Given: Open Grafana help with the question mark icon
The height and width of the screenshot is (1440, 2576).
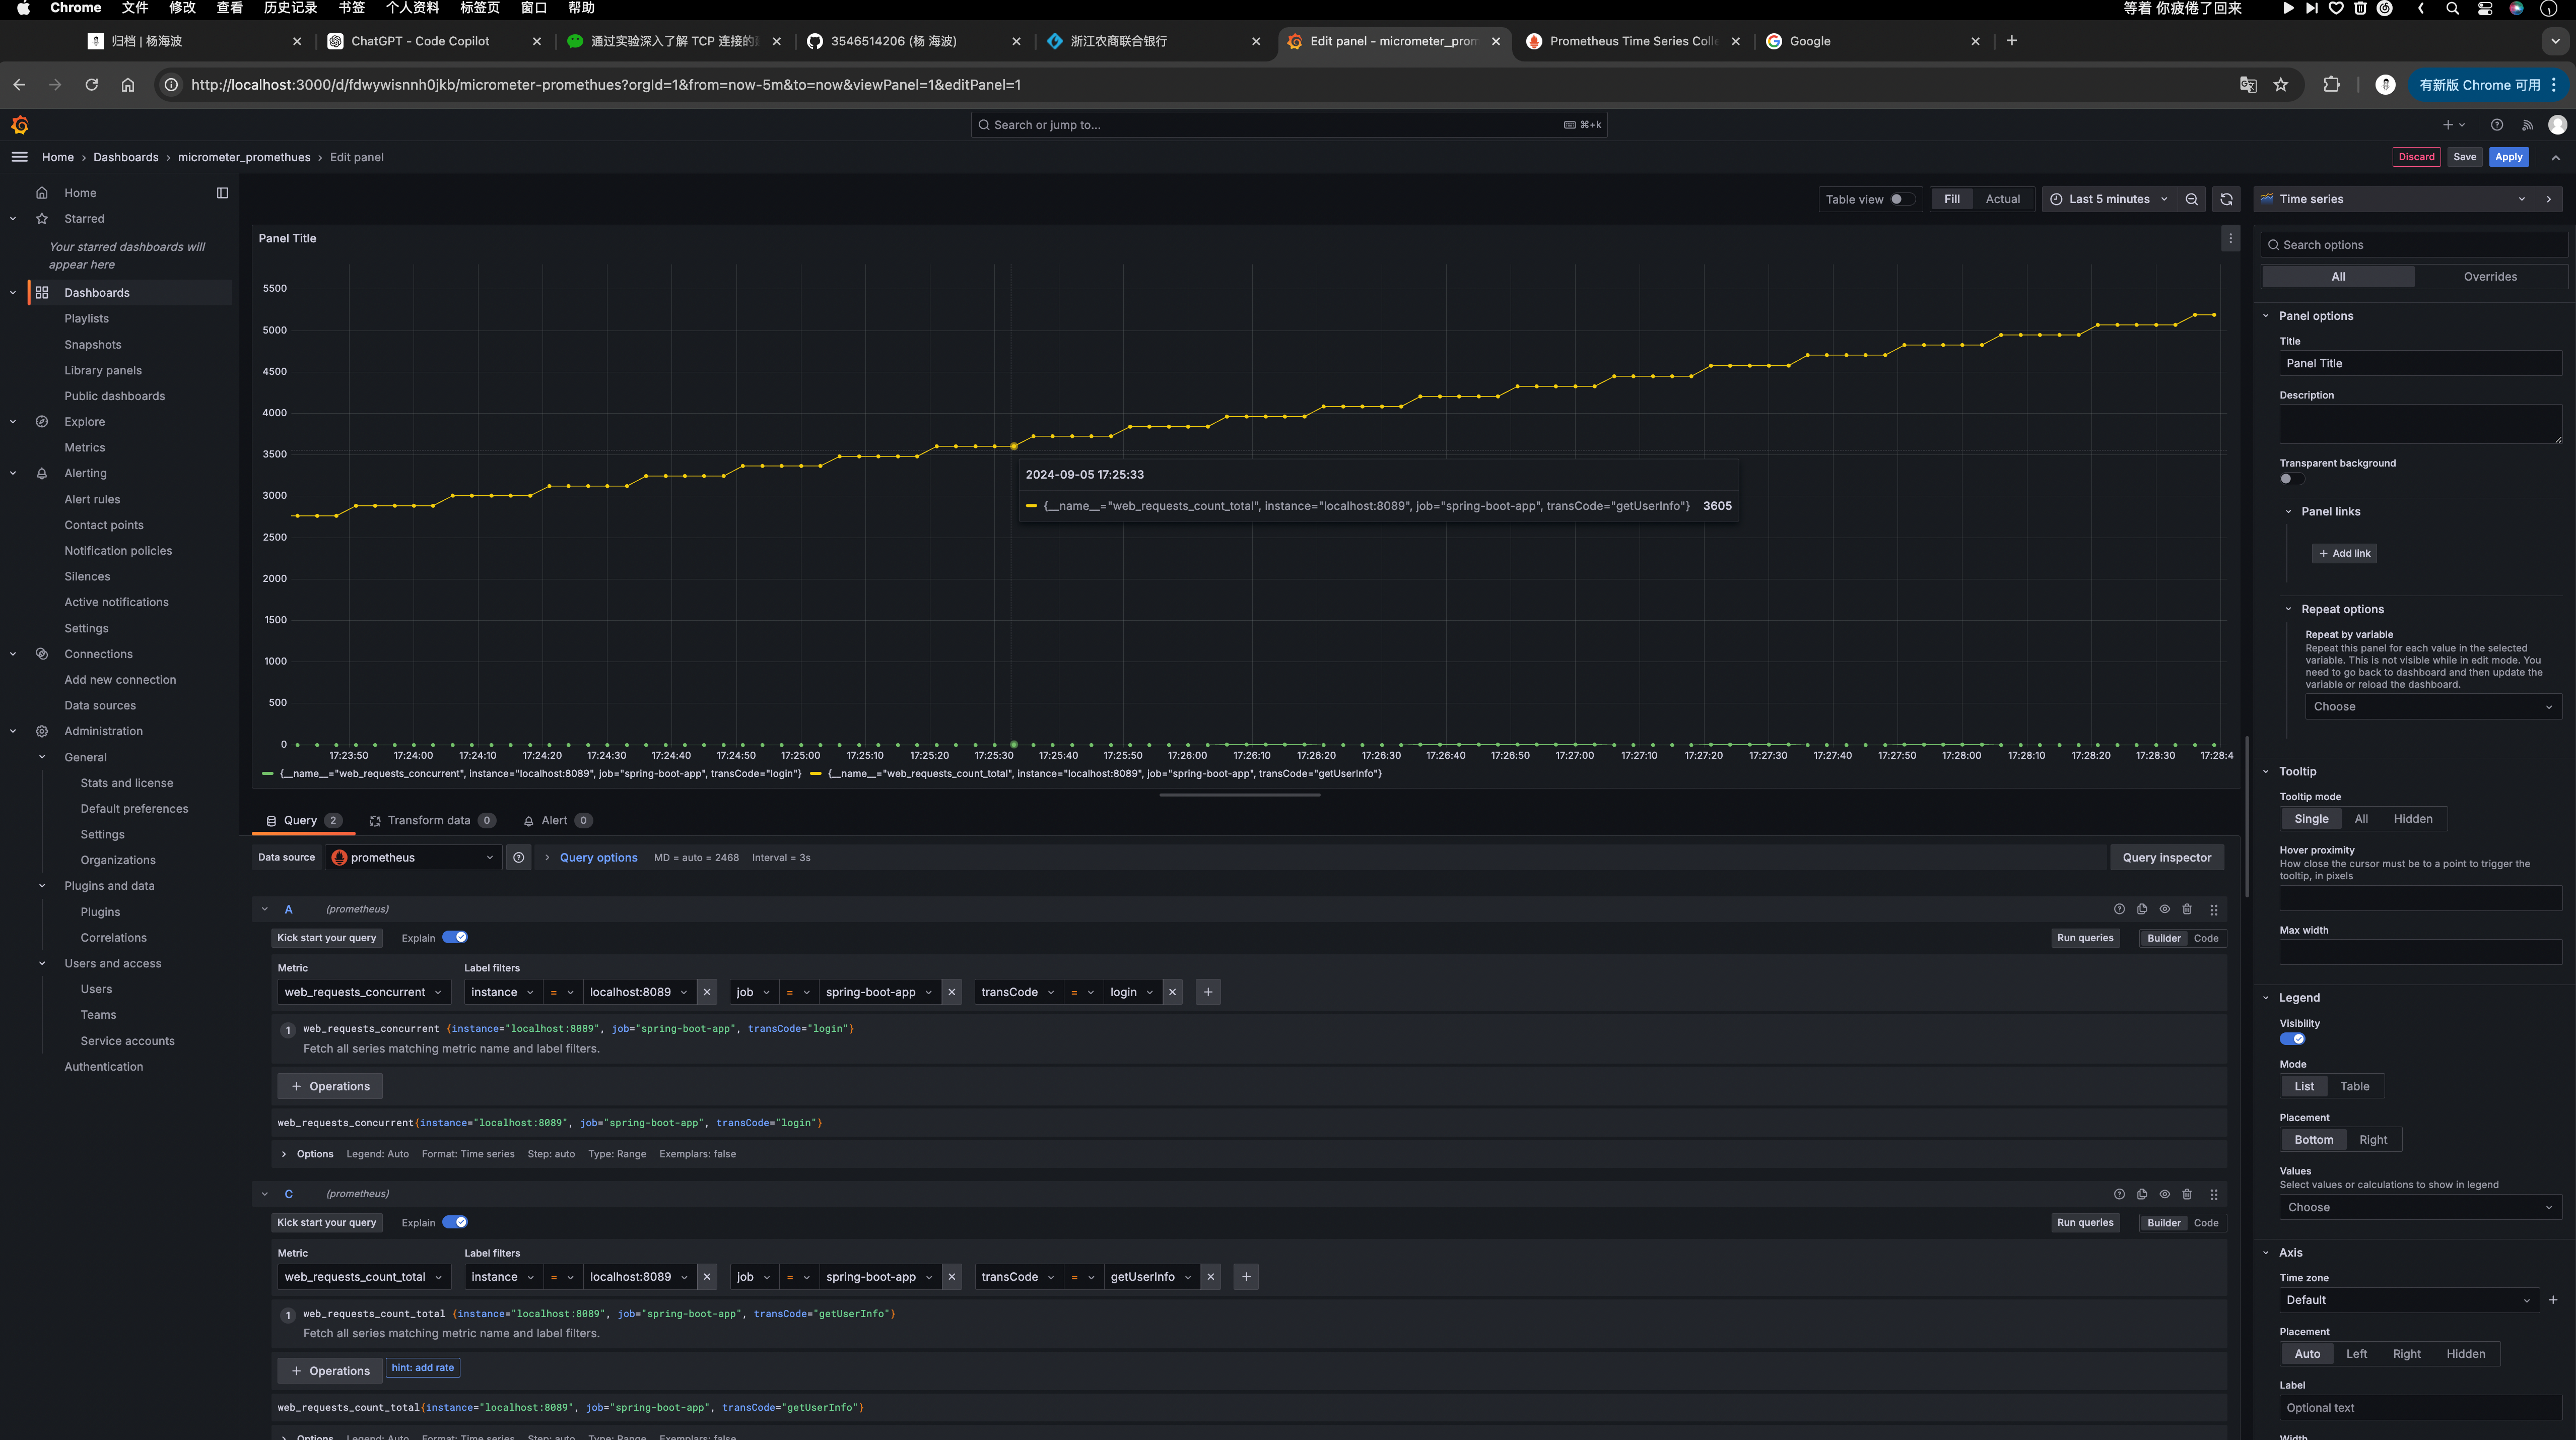Looking at the screenshot, I should (2496, 124).
